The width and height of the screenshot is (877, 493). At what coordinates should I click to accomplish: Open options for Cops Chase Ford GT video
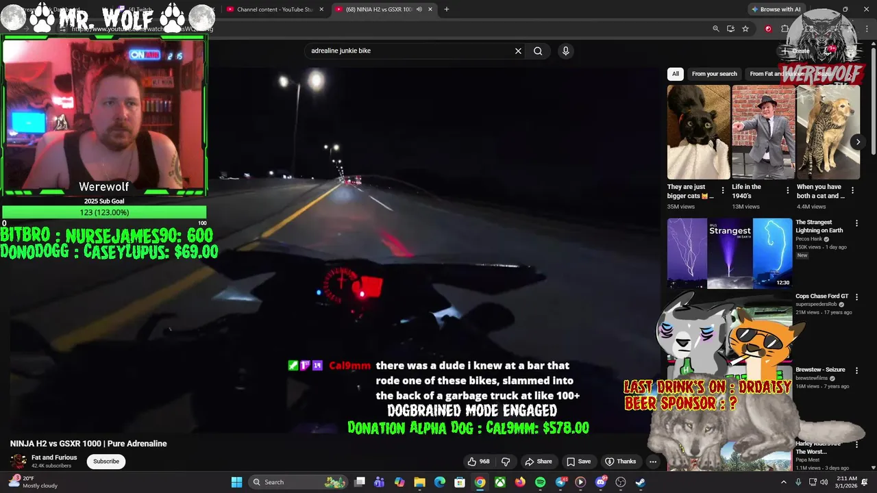tap(856, 297)
